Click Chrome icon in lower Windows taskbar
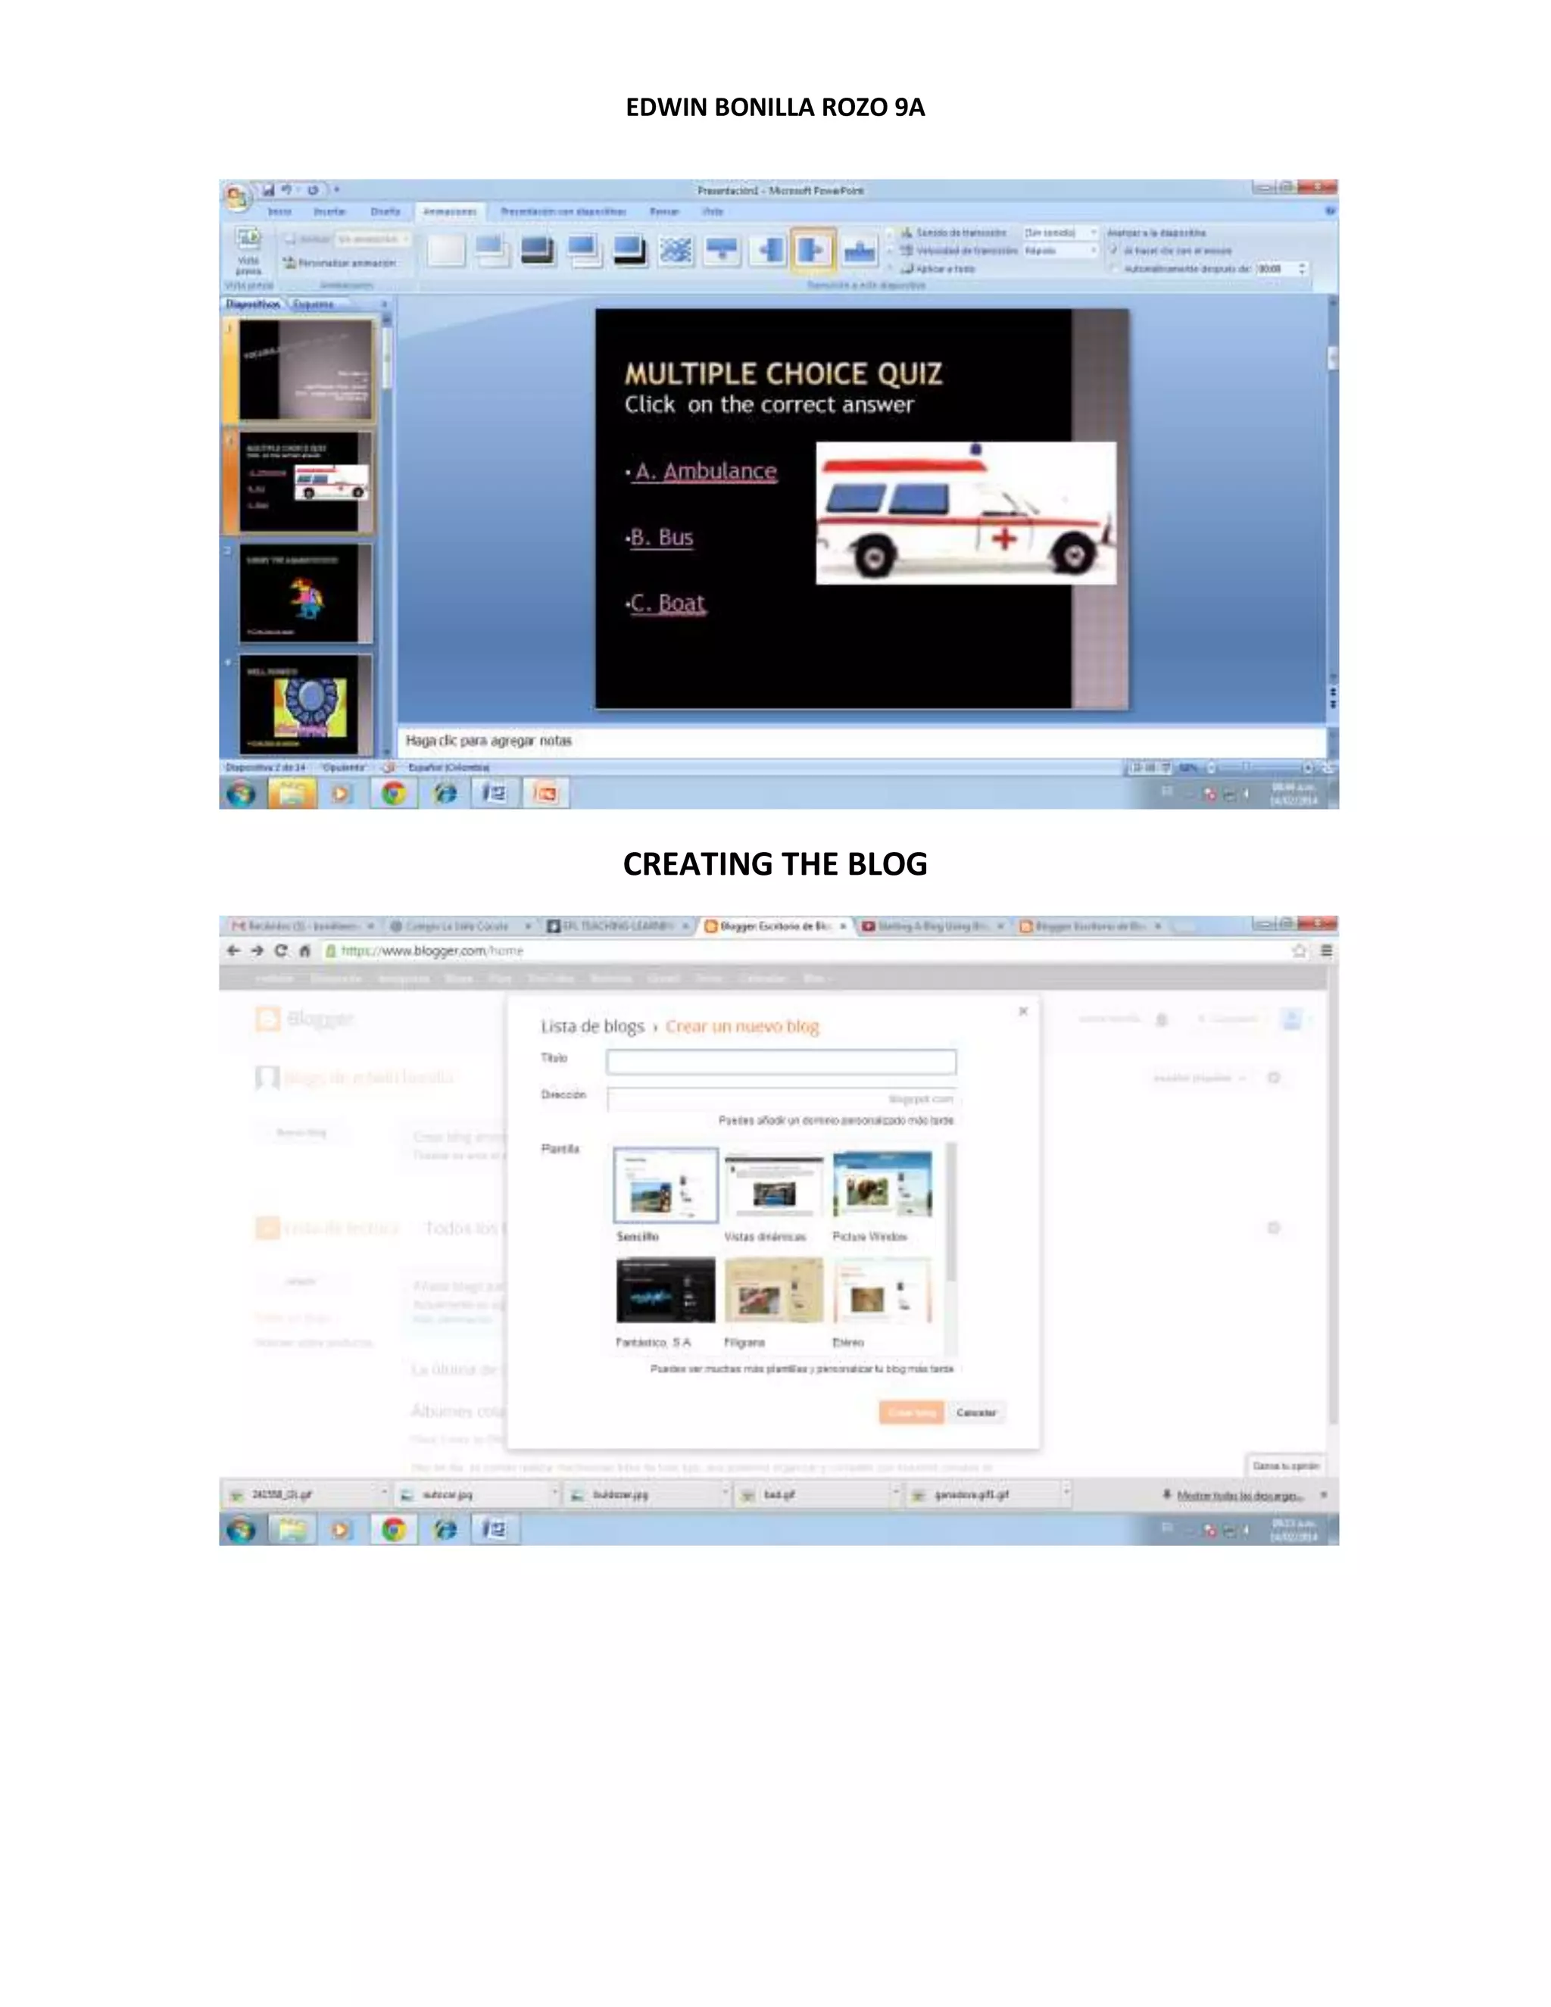1551x2007 pixels. click(x=393, y=1530)
